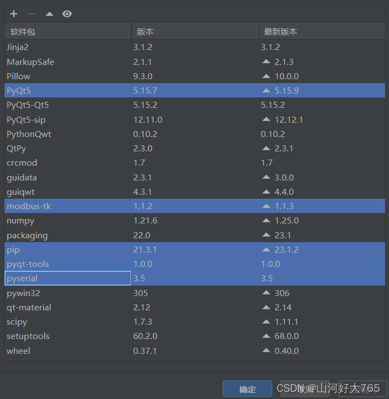
Task: Select the pyqt-tools package name
Action: click(28, 264)
